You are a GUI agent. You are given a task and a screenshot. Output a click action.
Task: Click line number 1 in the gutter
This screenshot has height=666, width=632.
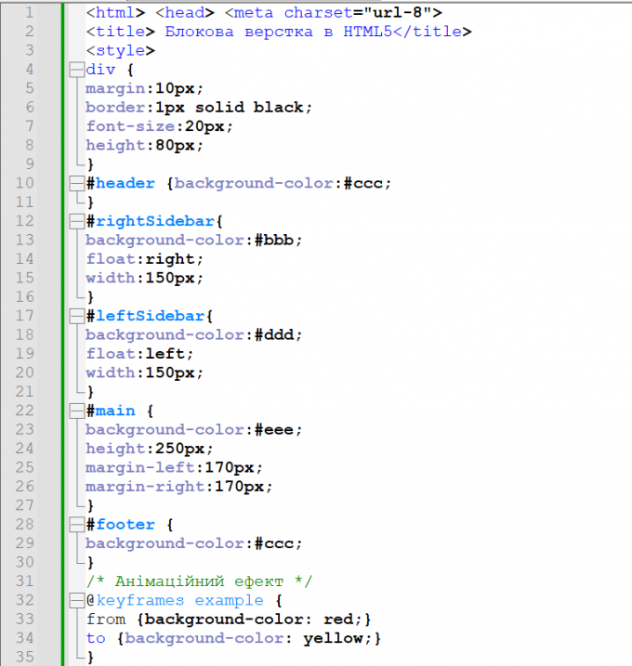pos(29,13)
